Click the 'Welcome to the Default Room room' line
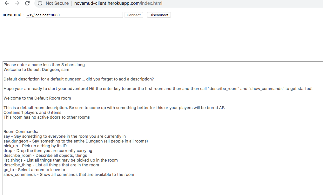Image resolution: width=323 pixels, height=195 pixels. click(37, 98)
